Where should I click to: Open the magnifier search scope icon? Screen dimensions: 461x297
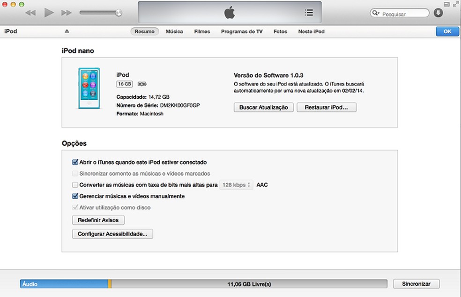tap(376, 13)
